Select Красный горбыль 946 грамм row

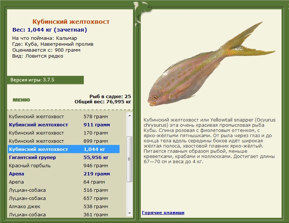click(x=64, y=166)
